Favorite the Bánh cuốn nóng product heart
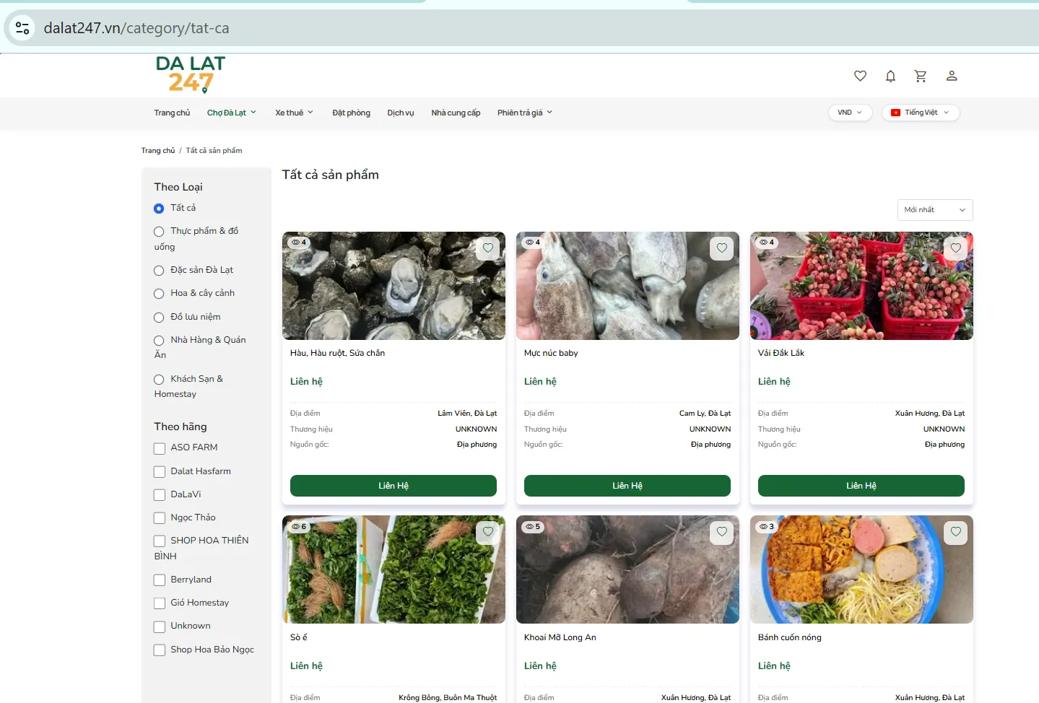The image size is (1039, 703). coord(956,533)
